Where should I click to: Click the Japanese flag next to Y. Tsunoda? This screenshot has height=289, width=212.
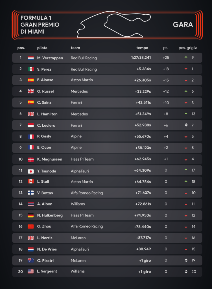coord(30,171)
